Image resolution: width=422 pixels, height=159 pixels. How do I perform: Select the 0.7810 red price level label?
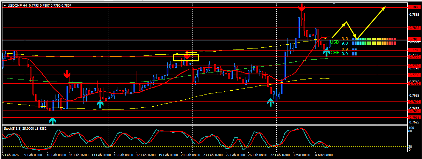tap(414, 39)
